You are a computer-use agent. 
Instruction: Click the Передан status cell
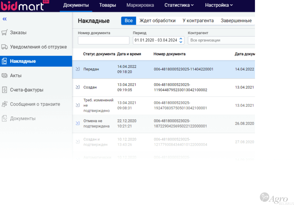point(91,69)
